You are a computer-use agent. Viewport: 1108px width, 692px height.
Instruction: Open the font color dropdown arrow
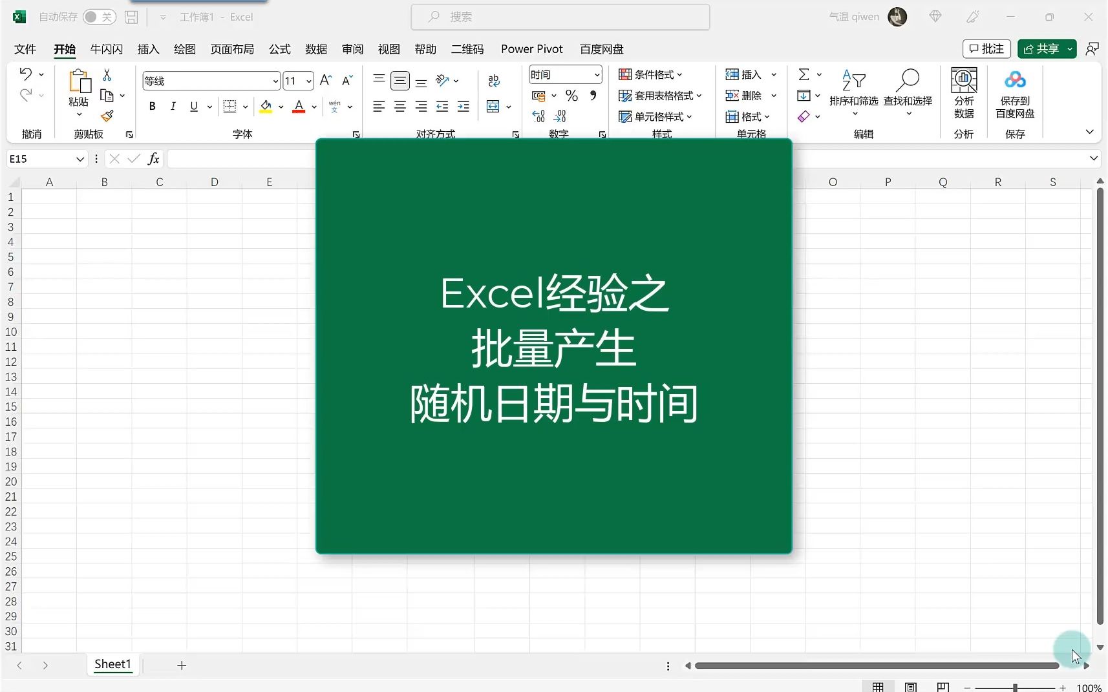[x=313, y=106]
